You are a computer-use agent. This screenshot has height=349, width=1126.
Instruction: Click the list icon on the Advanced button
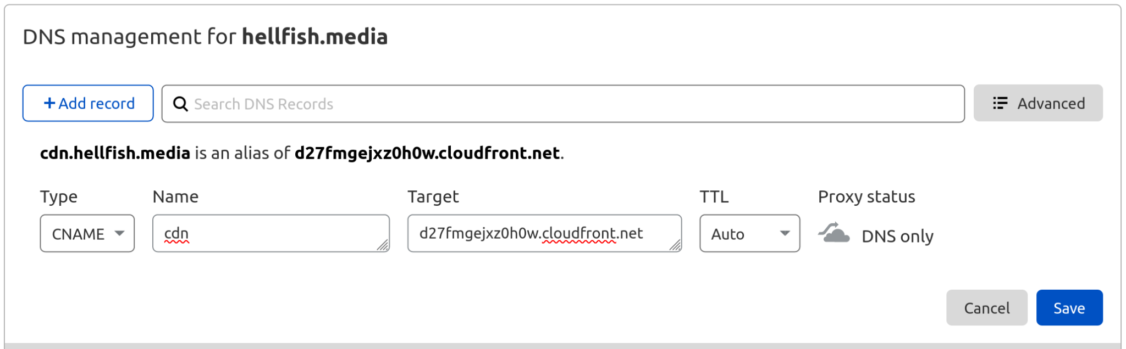pyautogui.click(x=1001, y=103)
